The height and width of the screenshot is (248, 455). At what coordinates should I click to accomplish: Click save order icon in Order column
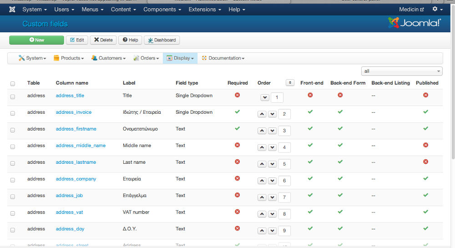click(290, 83)
